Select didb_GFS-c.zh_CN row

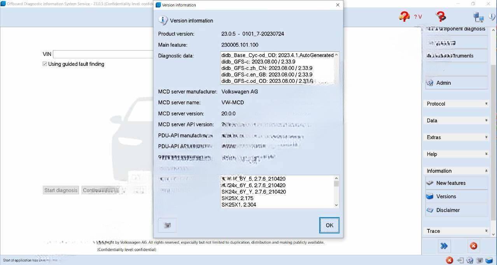[x=277, y=68]
